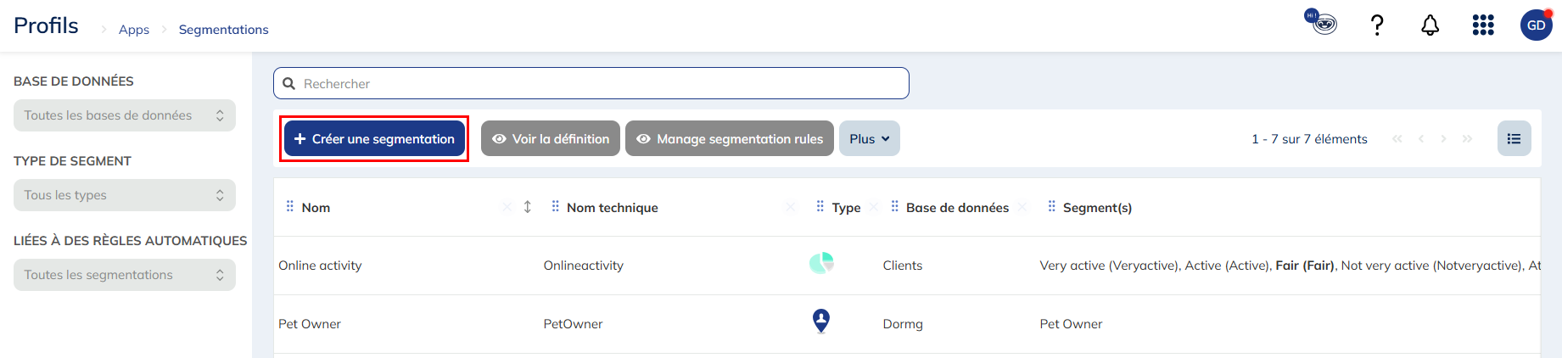This screenshot has height=358, width=1562.
Task: Click the mascot assistant icon
Action: click(x=1321, y=22)
